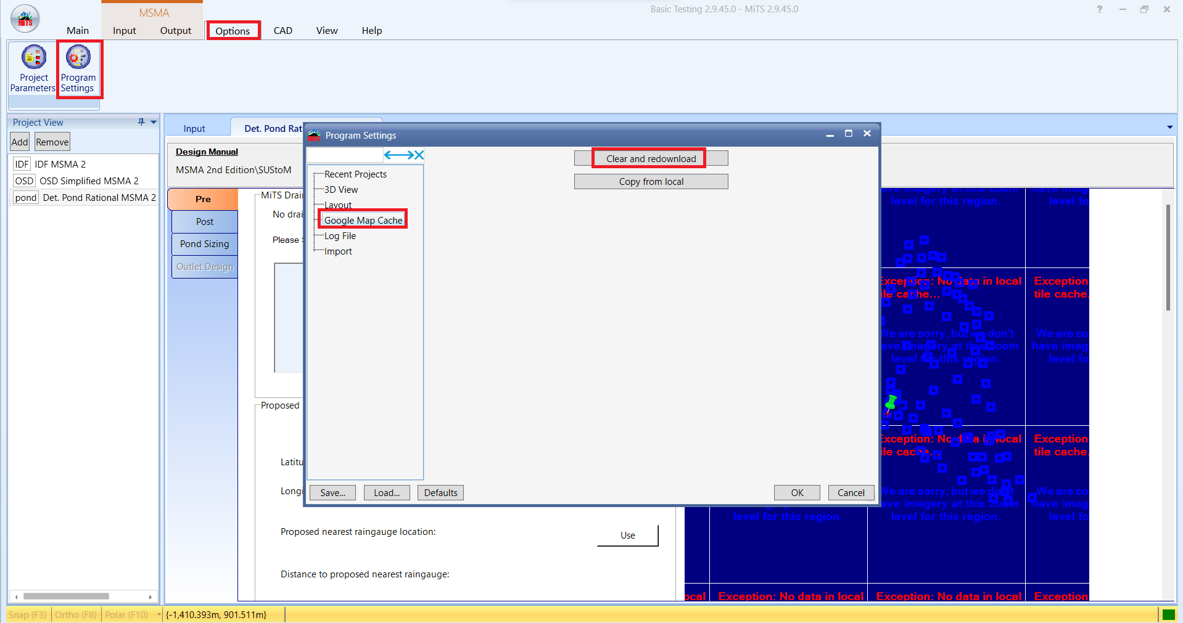Image resolution: width=1183 pixels, height=623 pixels.
Task: Open the Design Manual link
Action: tap(207, 152)
